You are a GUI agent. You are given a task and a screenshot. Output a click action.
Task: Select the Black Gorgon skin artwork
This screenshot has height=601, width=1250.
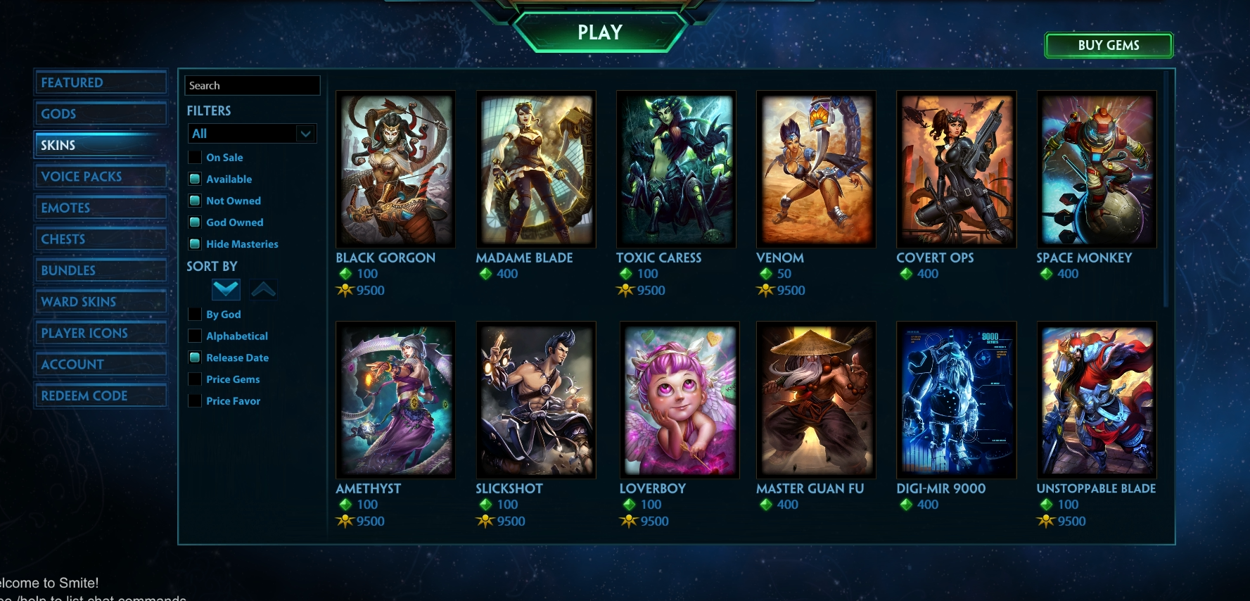click(395, 170)
